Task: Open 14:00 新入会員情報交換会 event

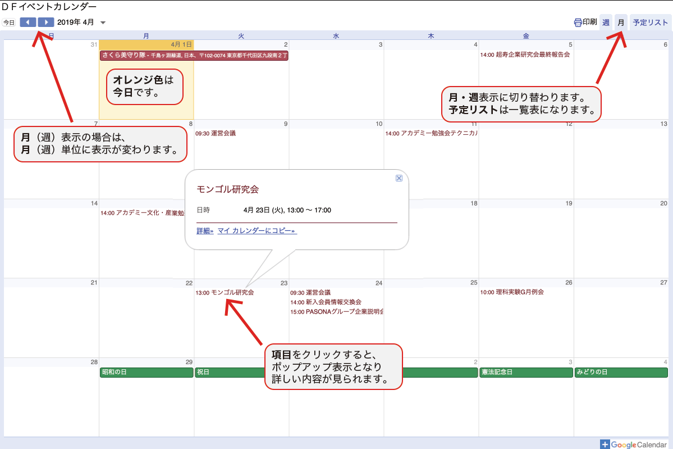Action: [326, 302]
